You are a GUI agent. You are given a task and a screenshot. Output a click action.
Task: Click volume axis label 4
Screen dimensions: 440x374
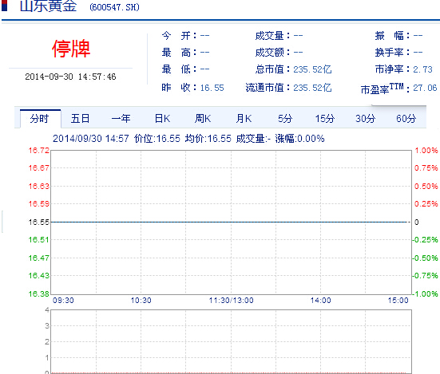click(x=47, y=310)
